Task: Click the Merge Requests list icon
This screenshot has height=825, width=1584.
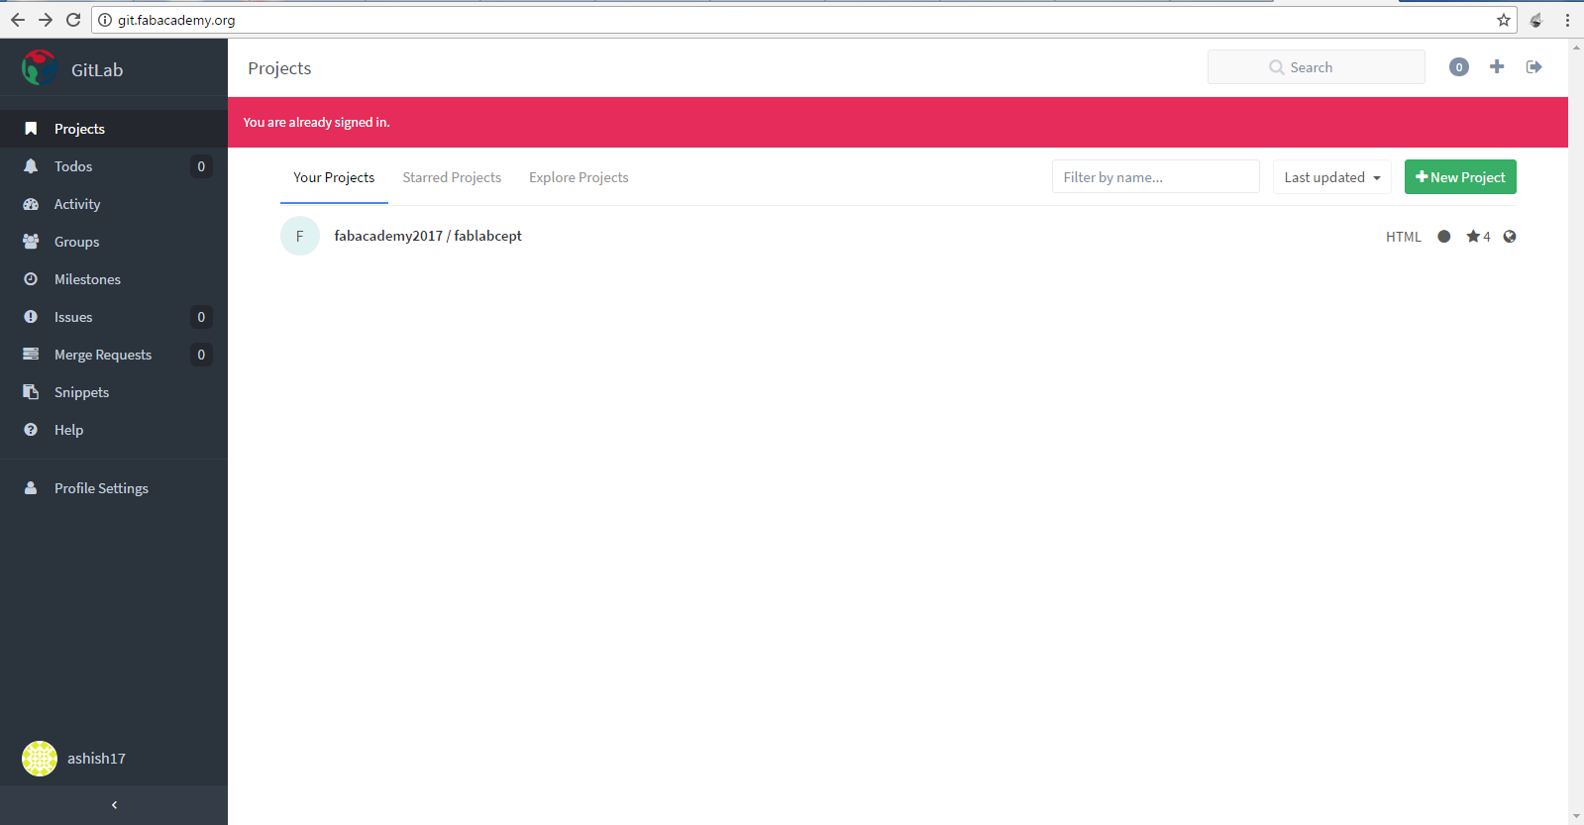Action: (31, 355)
